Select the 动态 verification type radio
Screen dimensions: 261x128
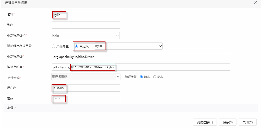pyautogui.click(x=155, y=77)
